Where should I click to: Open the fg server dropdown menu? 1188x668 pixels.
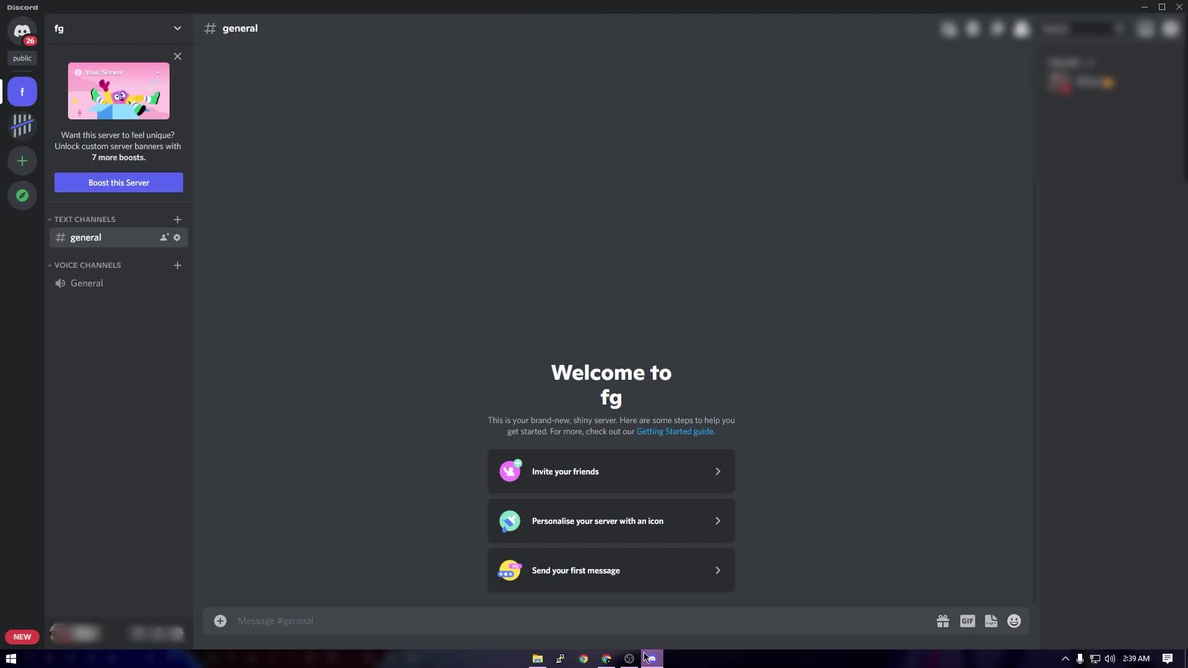[178, 28]
